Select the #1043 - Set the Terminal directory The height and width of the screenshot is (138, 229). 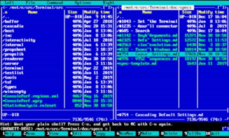coord(172,21)
